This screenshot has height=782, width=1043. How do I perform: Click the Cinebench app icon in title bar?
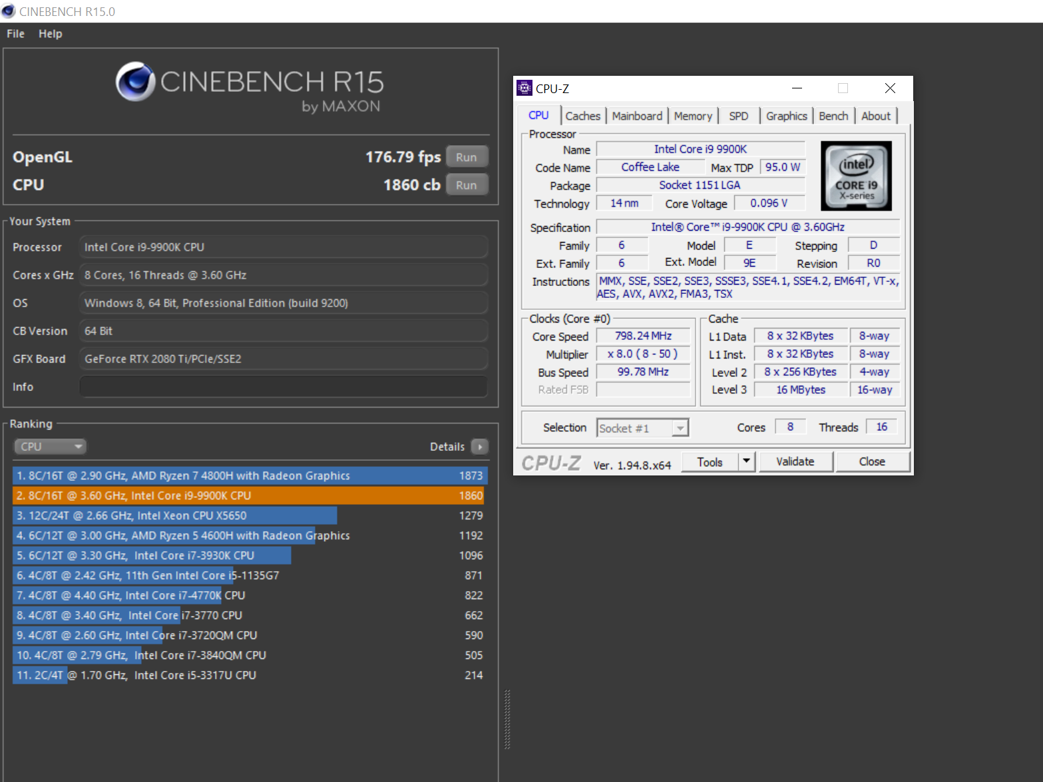[x=9, y=11]
